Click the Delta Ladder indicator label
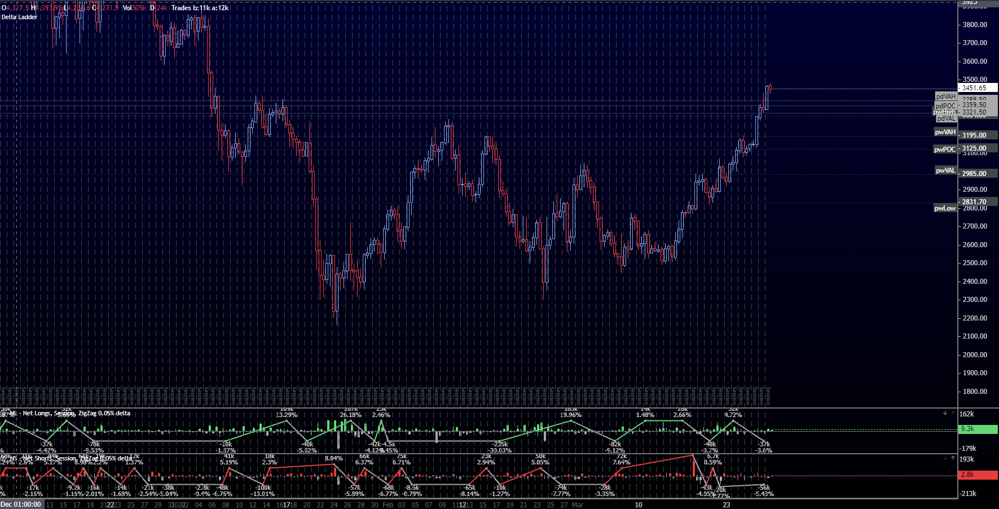Screen dimensions: 999x509 (19, 17)
